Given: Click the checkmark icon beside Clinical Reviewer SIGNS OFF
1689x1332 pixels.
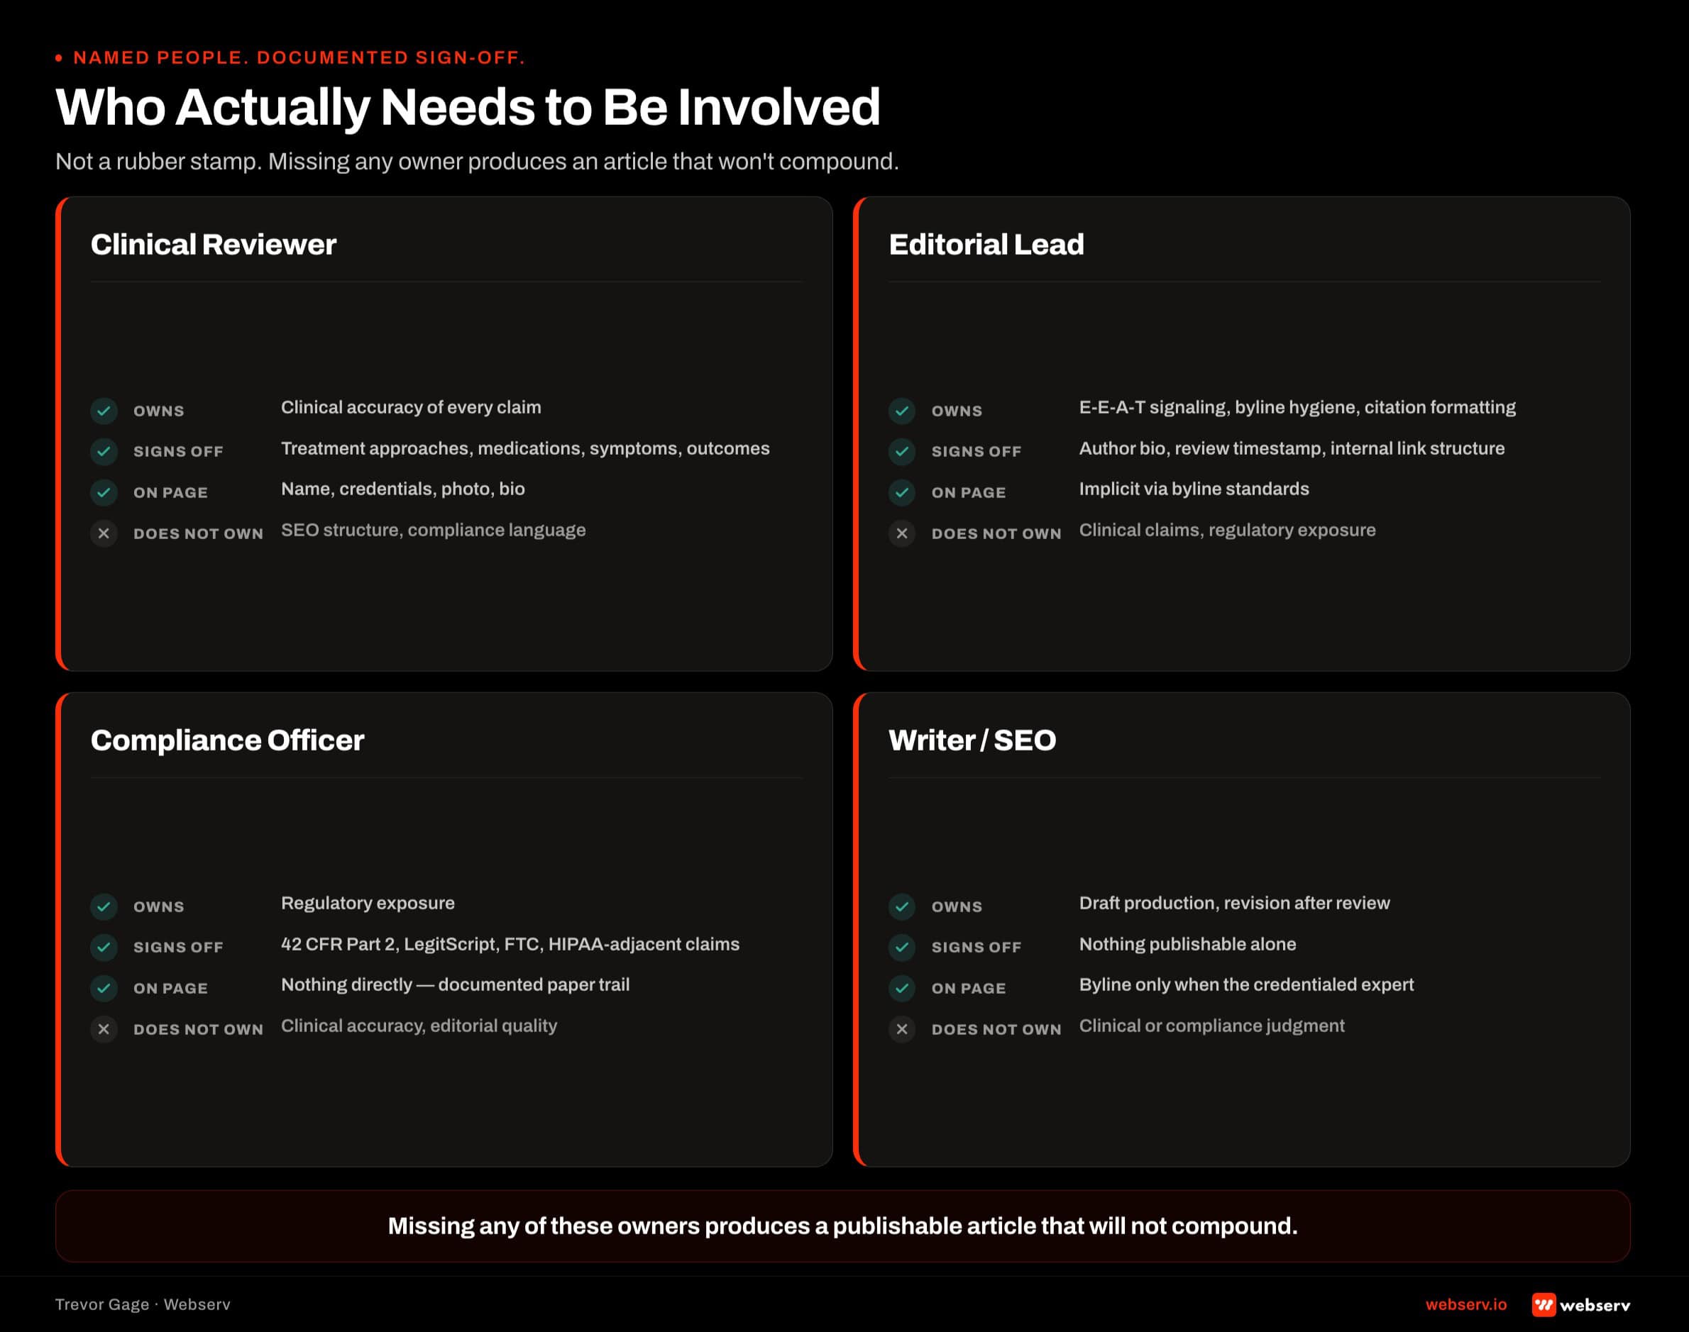Looking at the screenshot, I should tap(104, 451).
